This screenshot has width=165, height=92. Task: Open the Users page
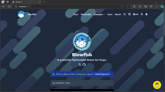(110, 14)
